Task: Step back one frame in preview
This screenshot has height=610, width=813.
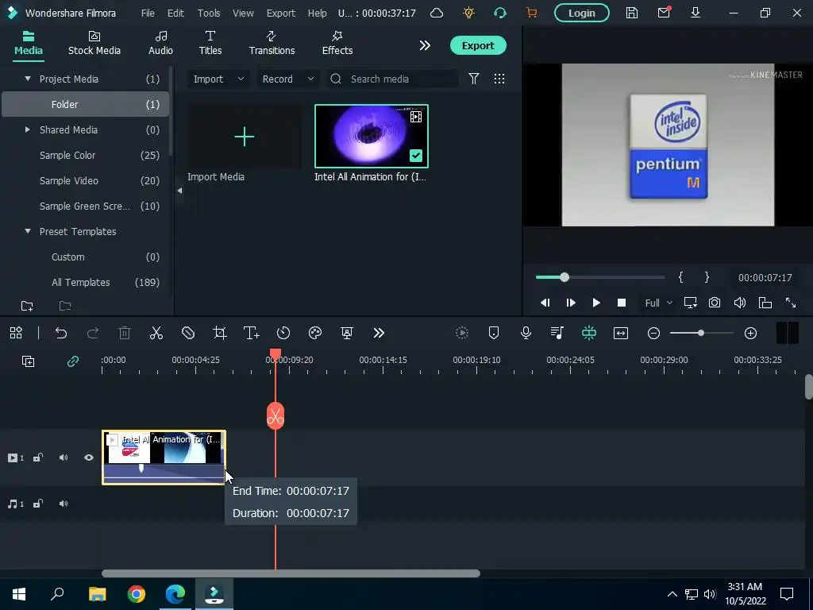Action: pyautogui.click(x=545, y=303)
